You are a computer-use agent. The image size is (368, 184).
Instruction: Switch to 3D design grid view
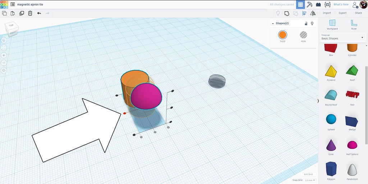[300, 4]
